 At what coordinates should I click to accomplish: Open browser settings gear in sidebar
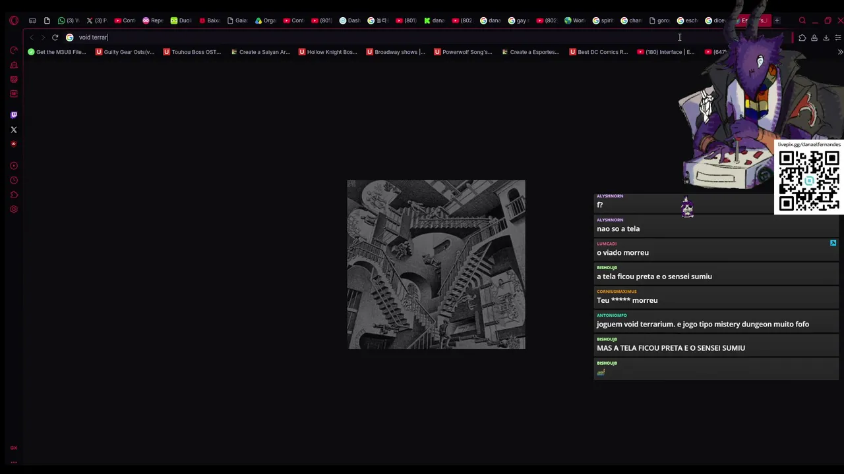pos(14,209)
